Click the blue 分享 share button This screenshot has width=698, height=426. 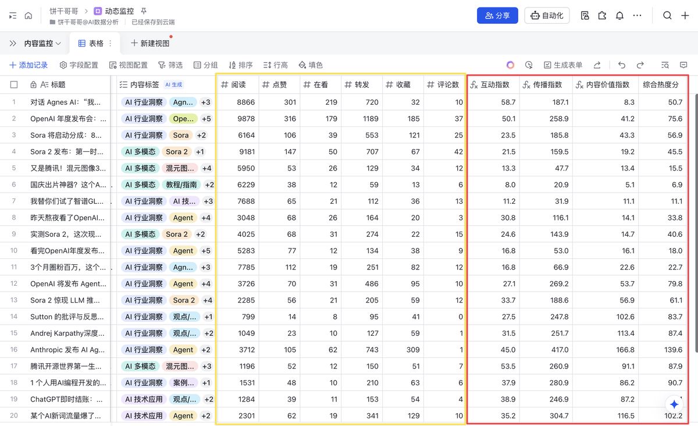click(x=497, y=16)
